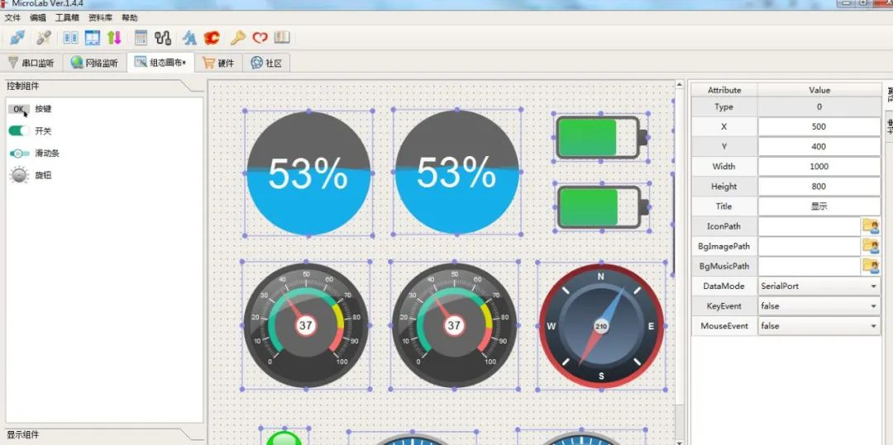Screen dimensions: 893x445
Task: Select the 旋钮 knob component
Action: 31,176
